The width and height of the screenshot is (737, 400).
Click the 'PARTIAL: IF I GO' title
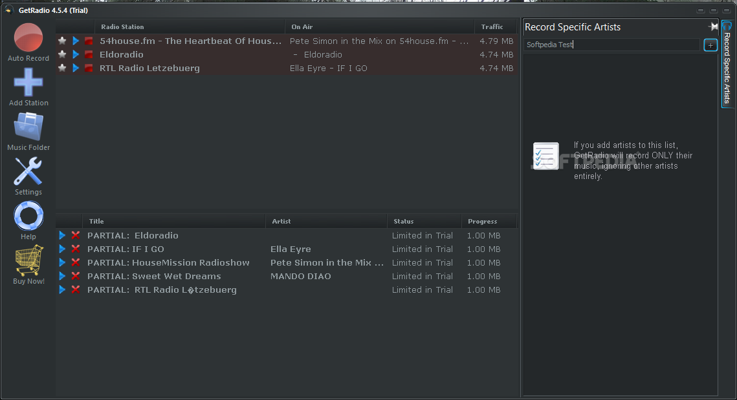tap(126, 249)
